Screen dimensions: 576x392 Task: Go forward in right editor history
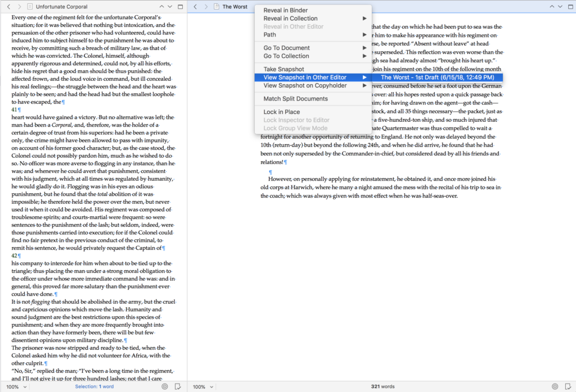(x=206, y=7)
